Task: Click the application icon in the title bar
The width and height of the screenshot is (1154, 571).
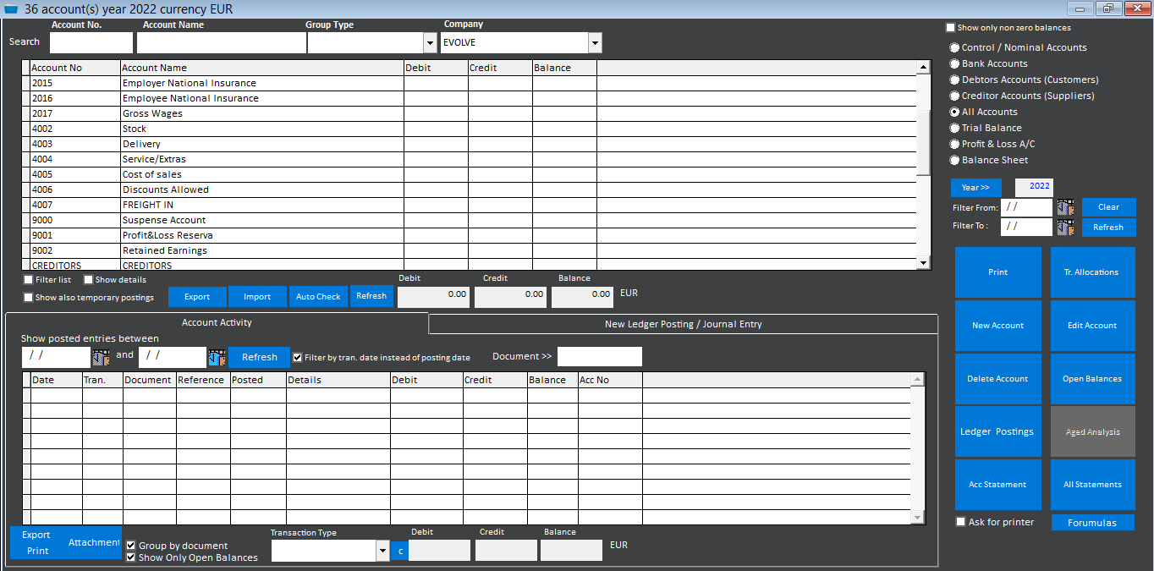Action: pos(13,8)
